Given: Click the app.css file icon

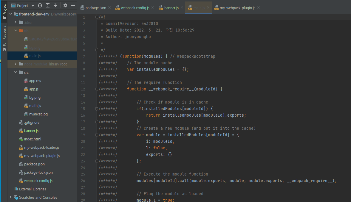Looking at the screenshot, I should coord(26,81).
